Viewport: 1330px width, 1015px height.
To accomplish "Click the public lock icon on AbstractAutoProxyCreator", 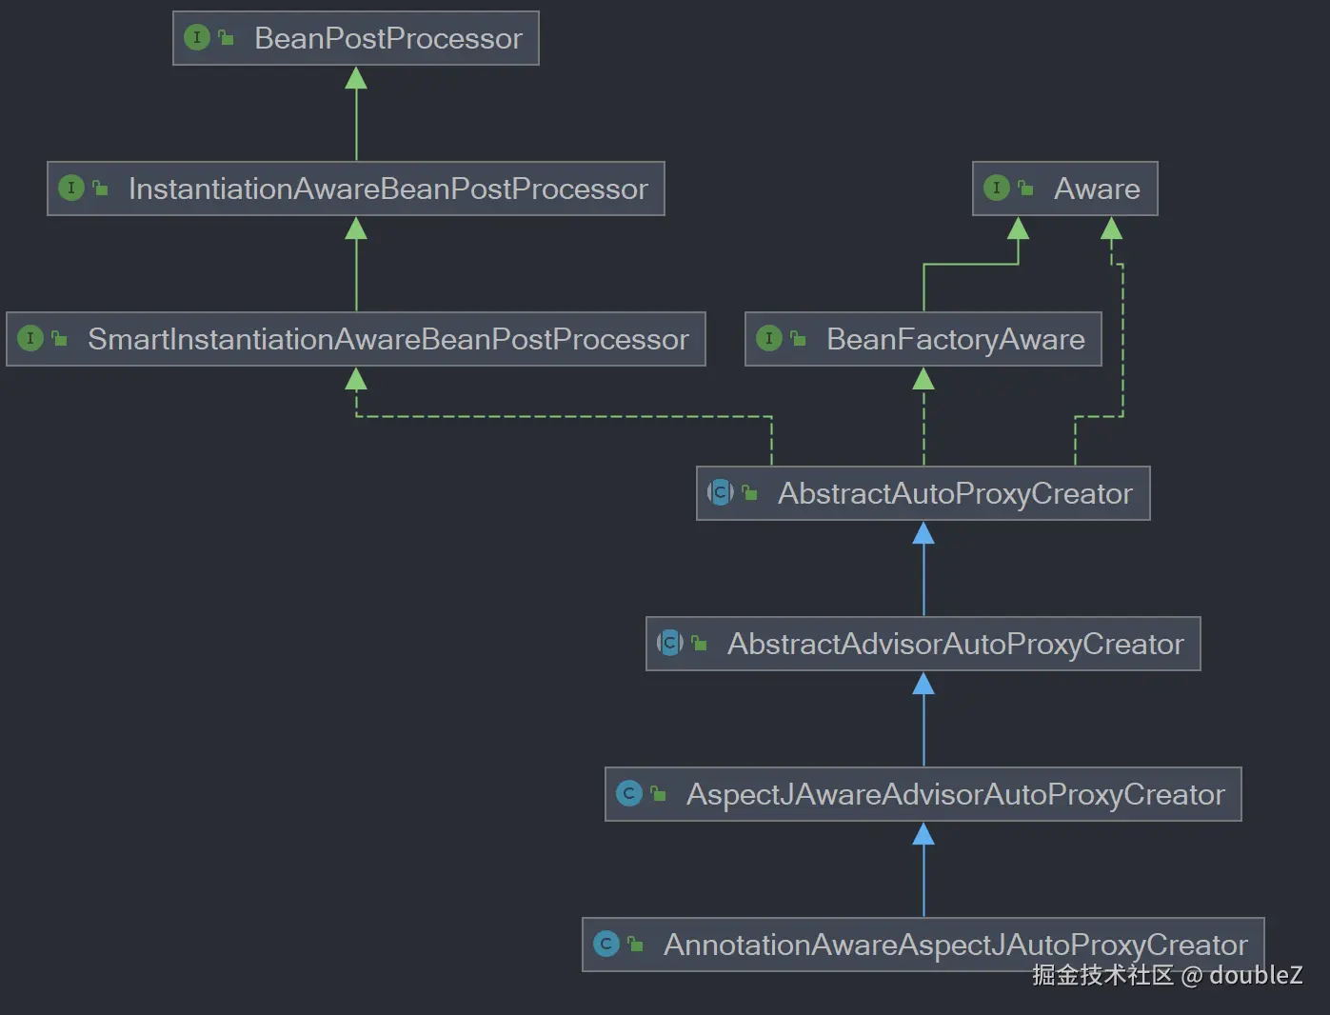I will [x=749, y=492].
